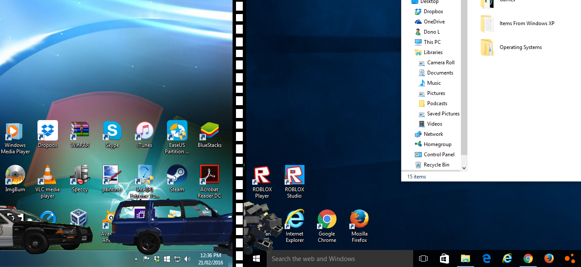This screenshot has width=581, height=267.
Task: Launch Skype from the desktop
Action: coord(112,134)
